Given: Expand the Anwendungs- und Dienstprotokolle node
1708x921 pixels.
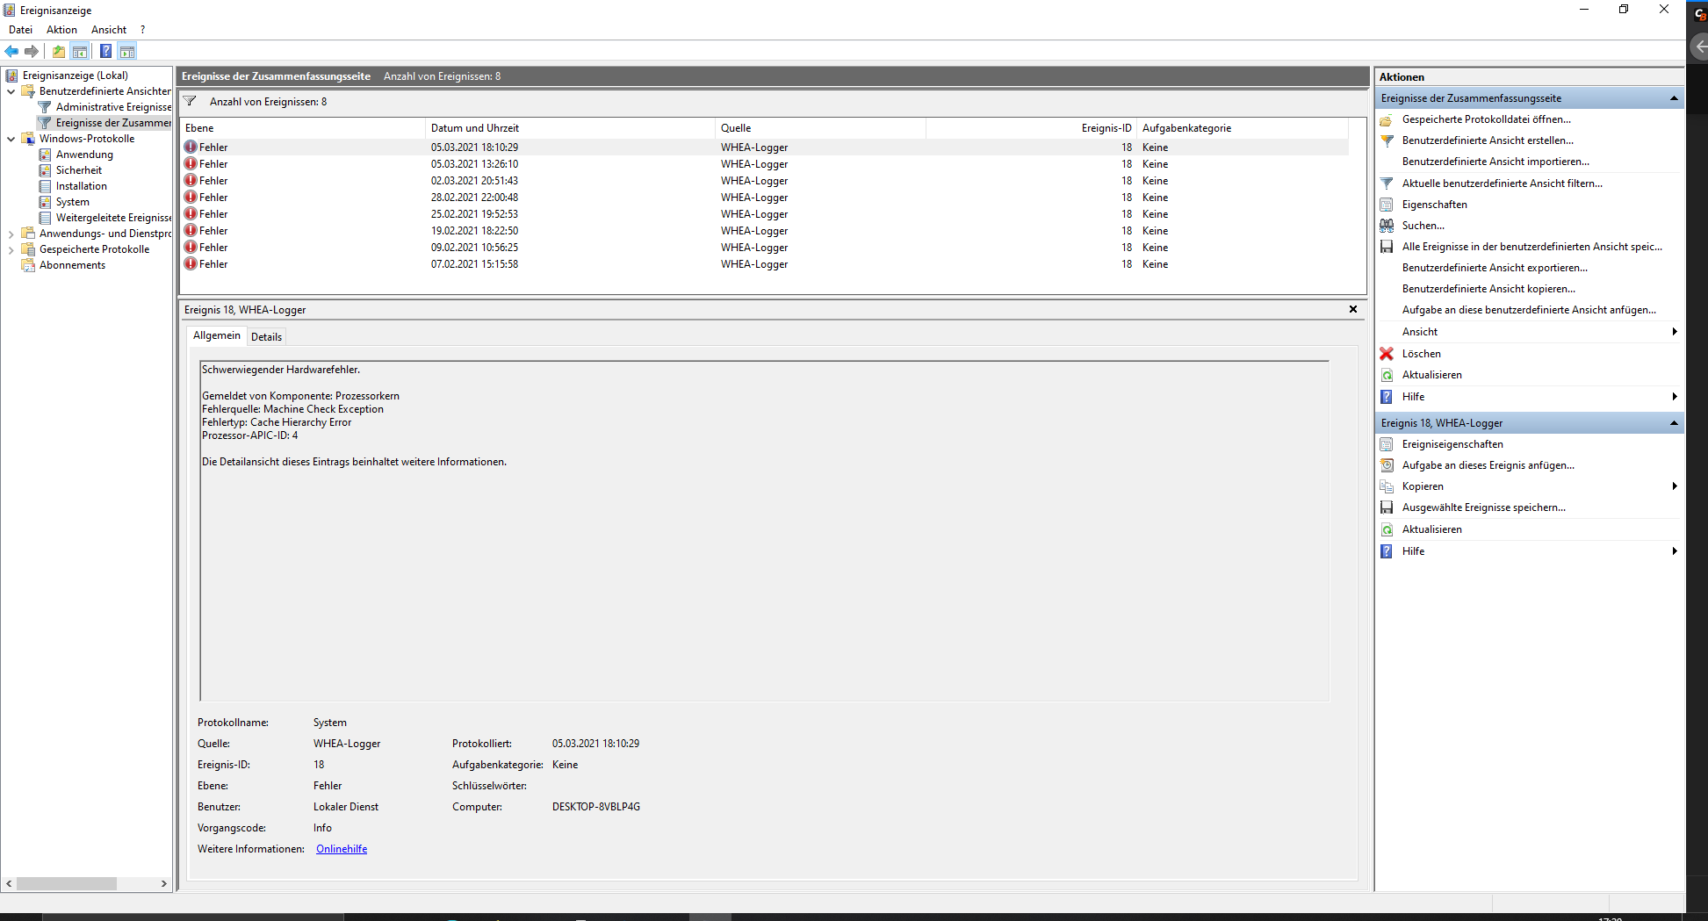Looking at the screenshot, I should [11, 234].
